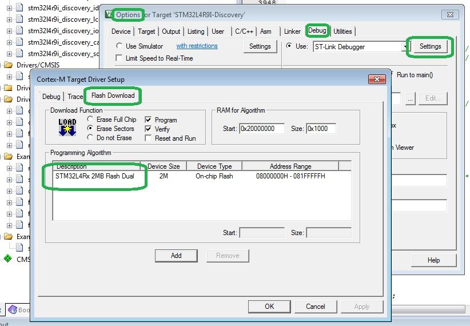
Task: Click the Help button in Options
Action: tap(433, 260)
